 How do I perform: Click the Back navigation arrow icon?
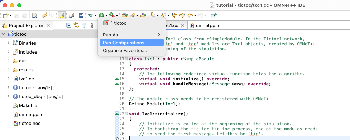(190, 15)
